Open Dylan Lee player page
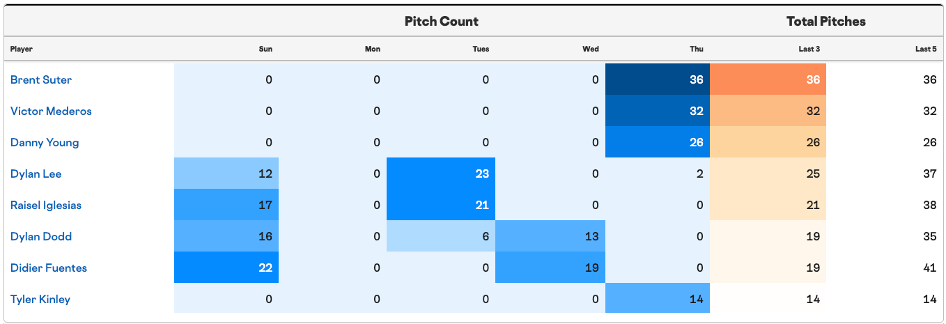 click(36, 174)
